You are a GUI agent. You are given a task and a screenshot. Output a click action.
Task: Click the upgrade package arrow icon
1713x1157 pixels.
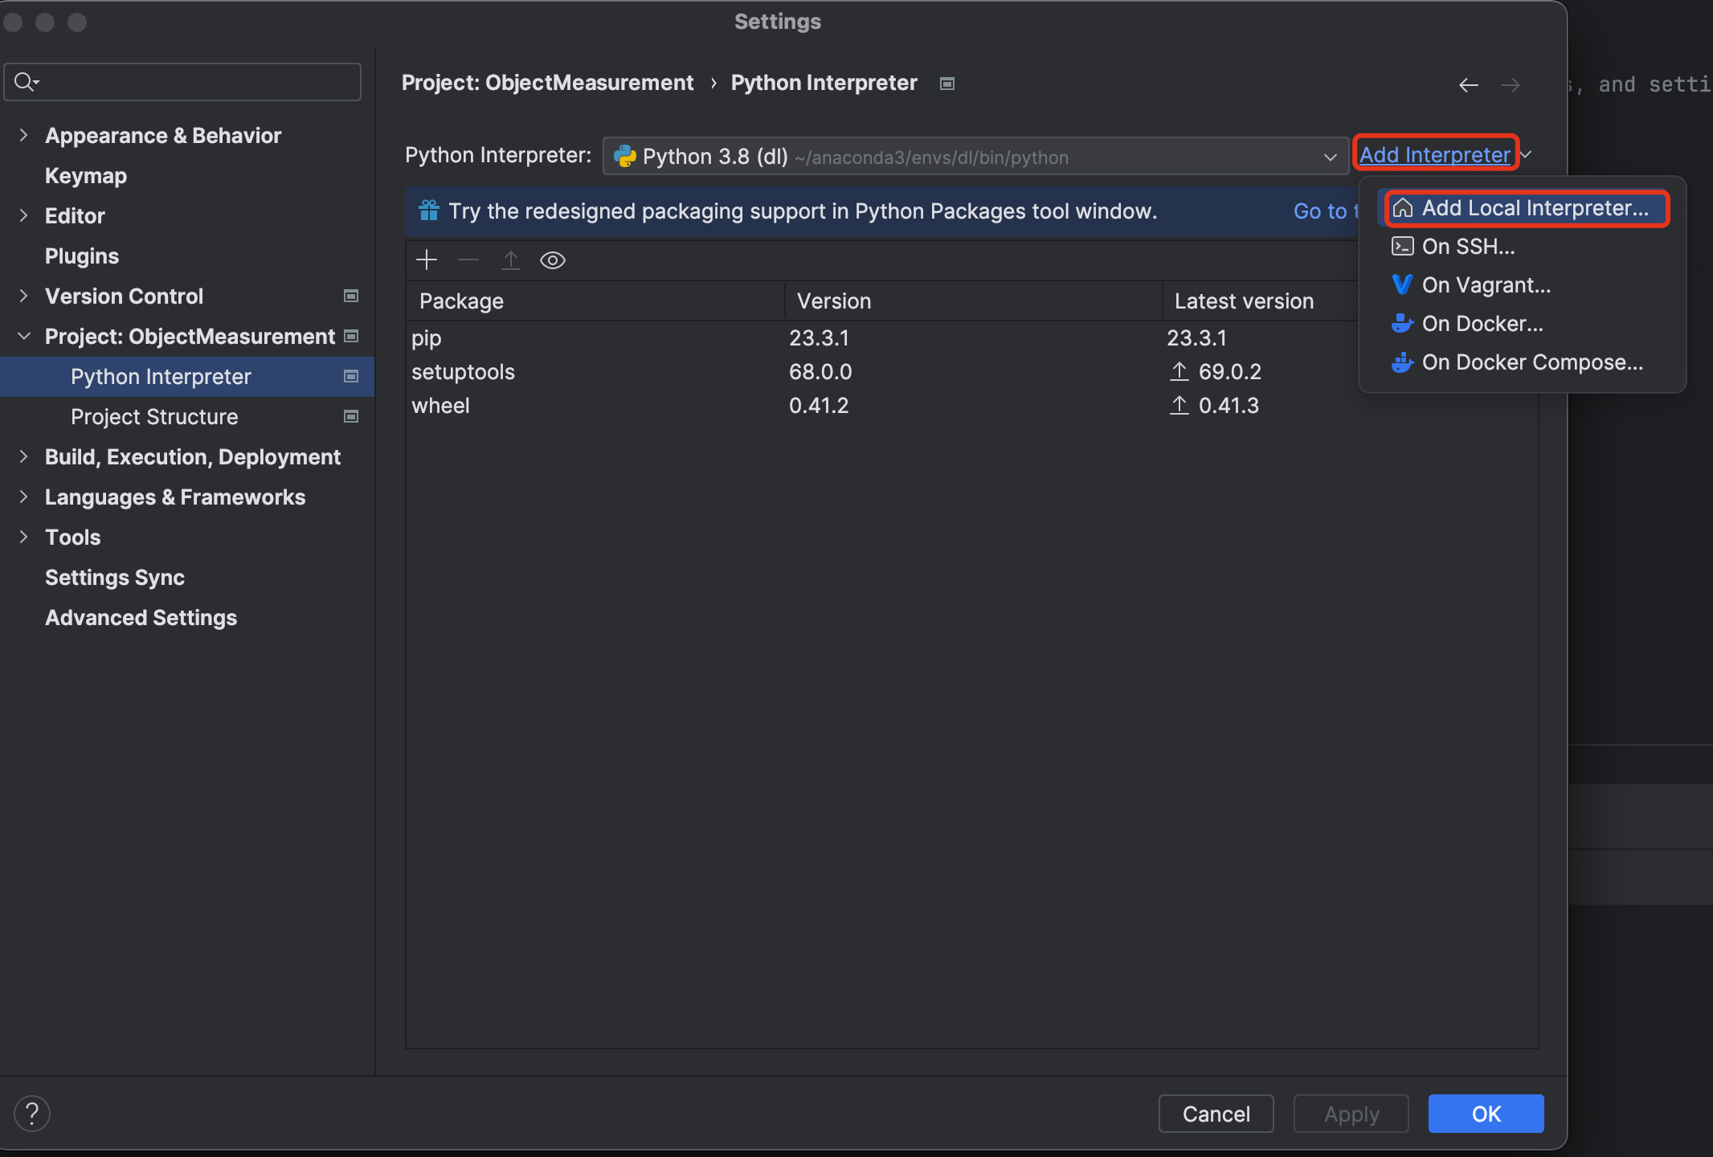pyautogui.click(x=510, y=260)
